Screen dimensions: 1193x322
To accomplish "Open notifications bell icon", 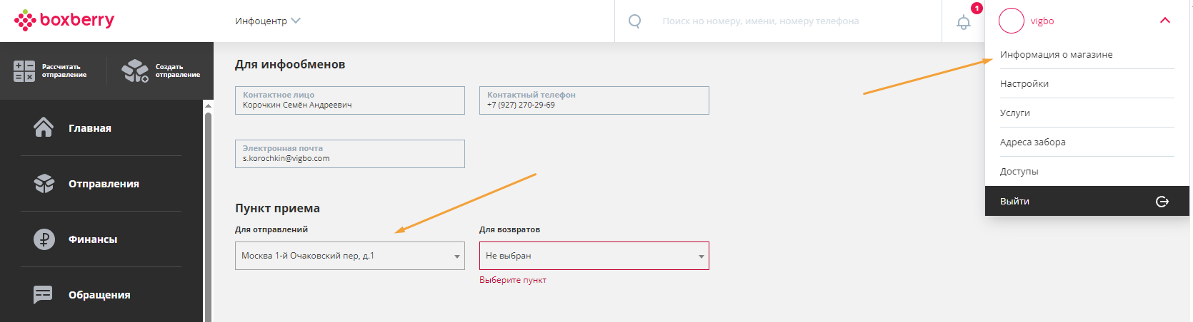I will click(964, 22).
